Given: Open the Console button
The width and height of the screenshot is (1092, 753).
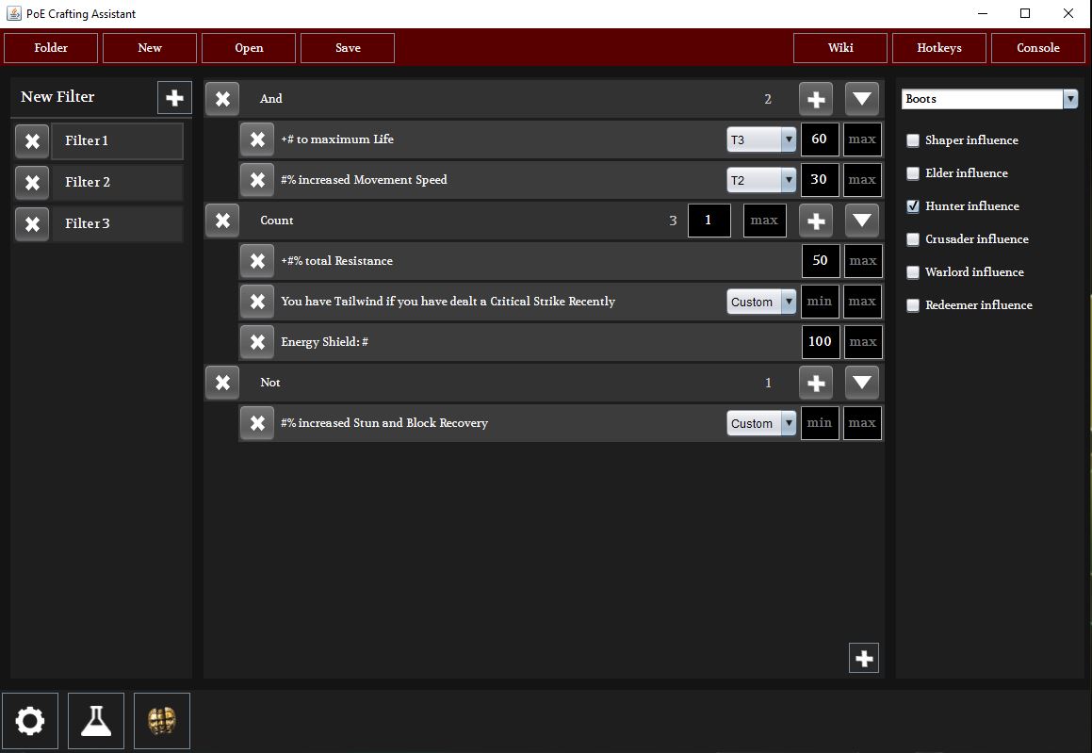Looking at the screenshot, I should [x=1038, y=48].
